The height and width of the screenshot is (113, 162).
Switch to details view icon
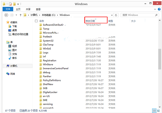coord(154,111)
